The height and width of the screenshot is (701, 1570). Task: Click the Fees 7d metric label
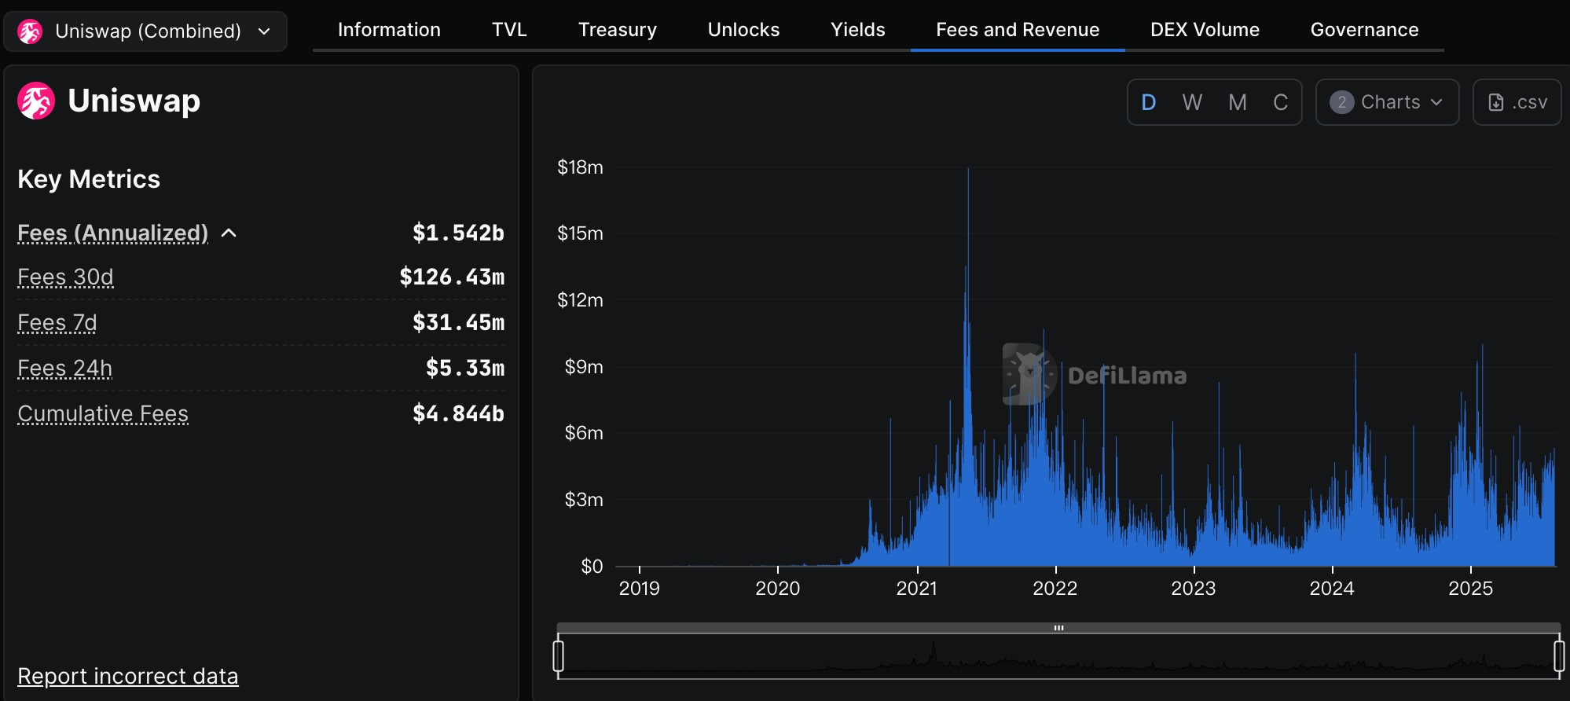point(57,323)
